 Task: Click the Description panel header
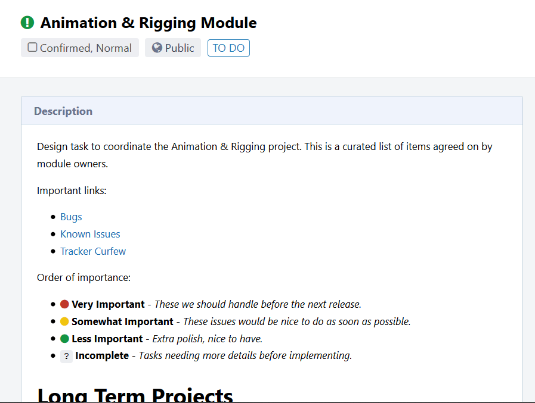tap(272, 111)
